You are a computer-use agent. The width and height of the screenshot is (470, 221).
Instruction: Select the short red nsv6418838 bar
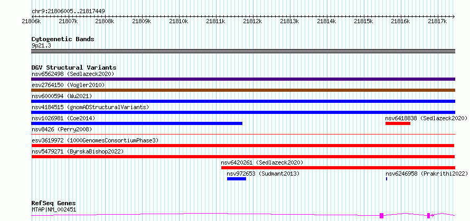coord(398,123)
